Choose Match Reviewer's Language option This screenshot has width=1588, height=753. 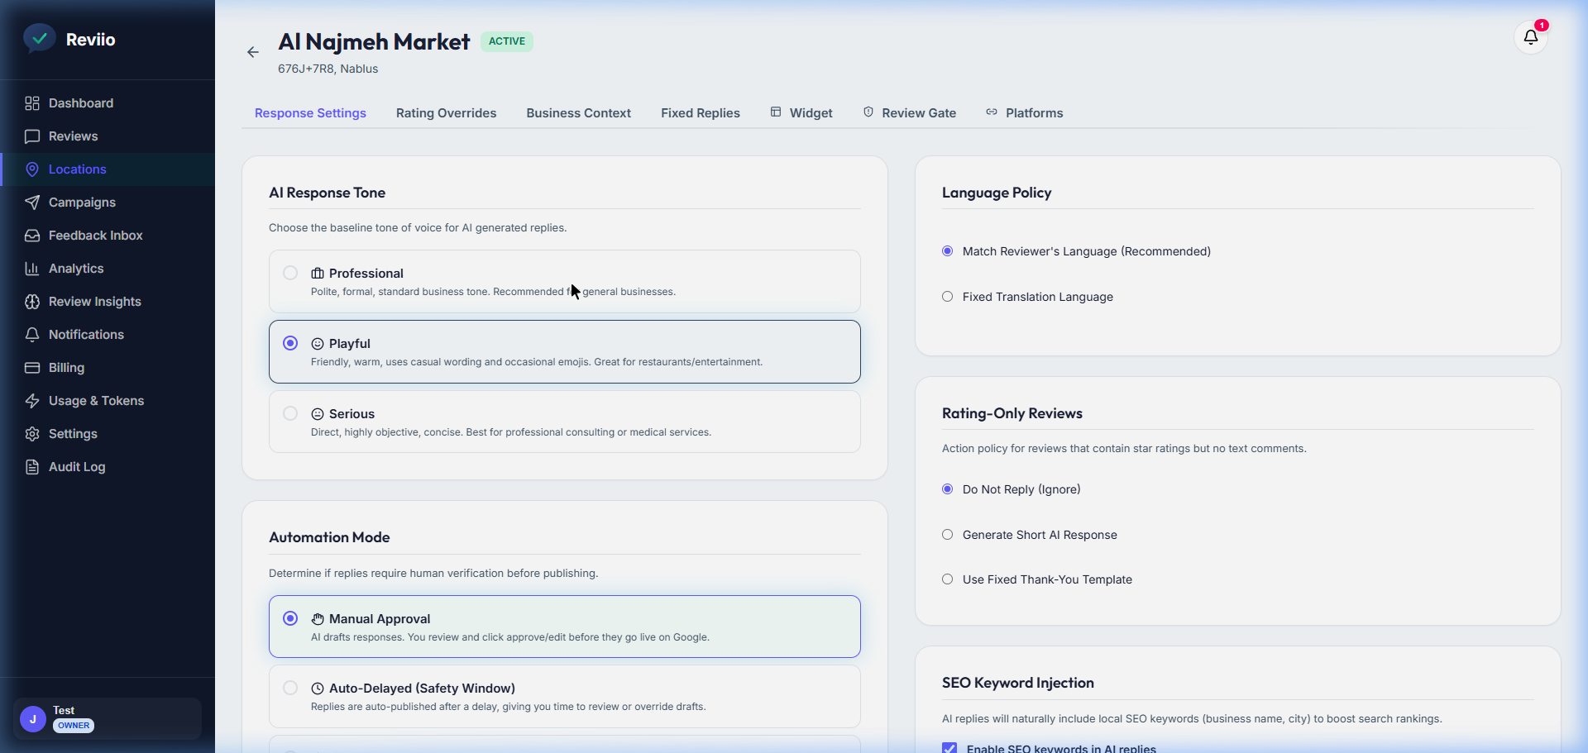(948, 251)
